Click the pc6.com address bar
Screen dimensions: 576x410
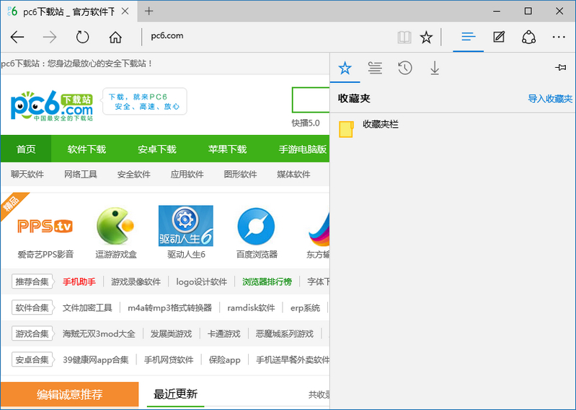[x=268, y=36]
